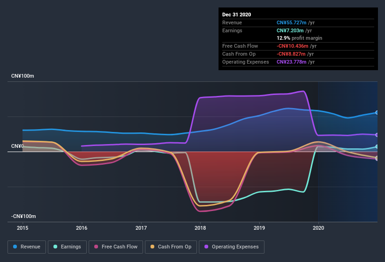Viewport: 385px width, 262px height.
Task: Toggle the Operating Expenses legend item
Action: 232,247
